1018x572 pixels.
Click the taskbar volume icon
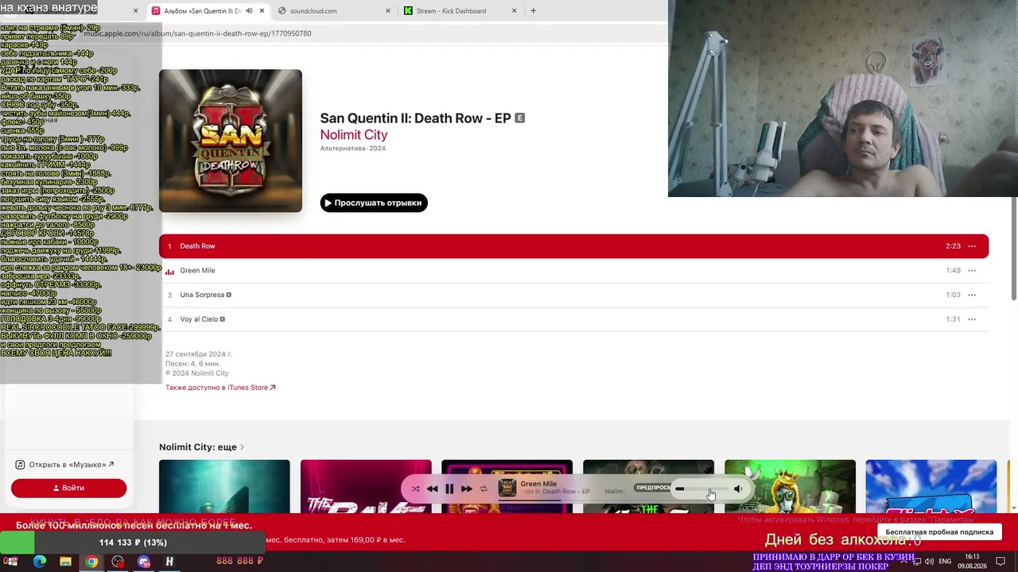point(929,562)
